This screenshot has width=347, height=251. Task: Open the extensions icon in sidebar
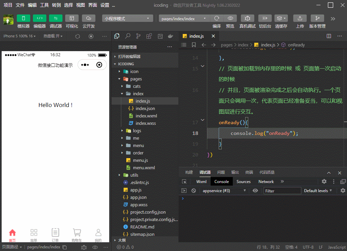(149, 36)
